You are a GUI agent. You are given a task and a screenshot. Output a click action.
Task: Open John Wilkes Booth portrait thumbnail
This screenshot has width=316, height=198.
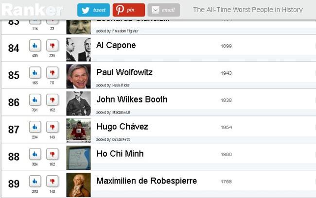click(x=79, y=103)
